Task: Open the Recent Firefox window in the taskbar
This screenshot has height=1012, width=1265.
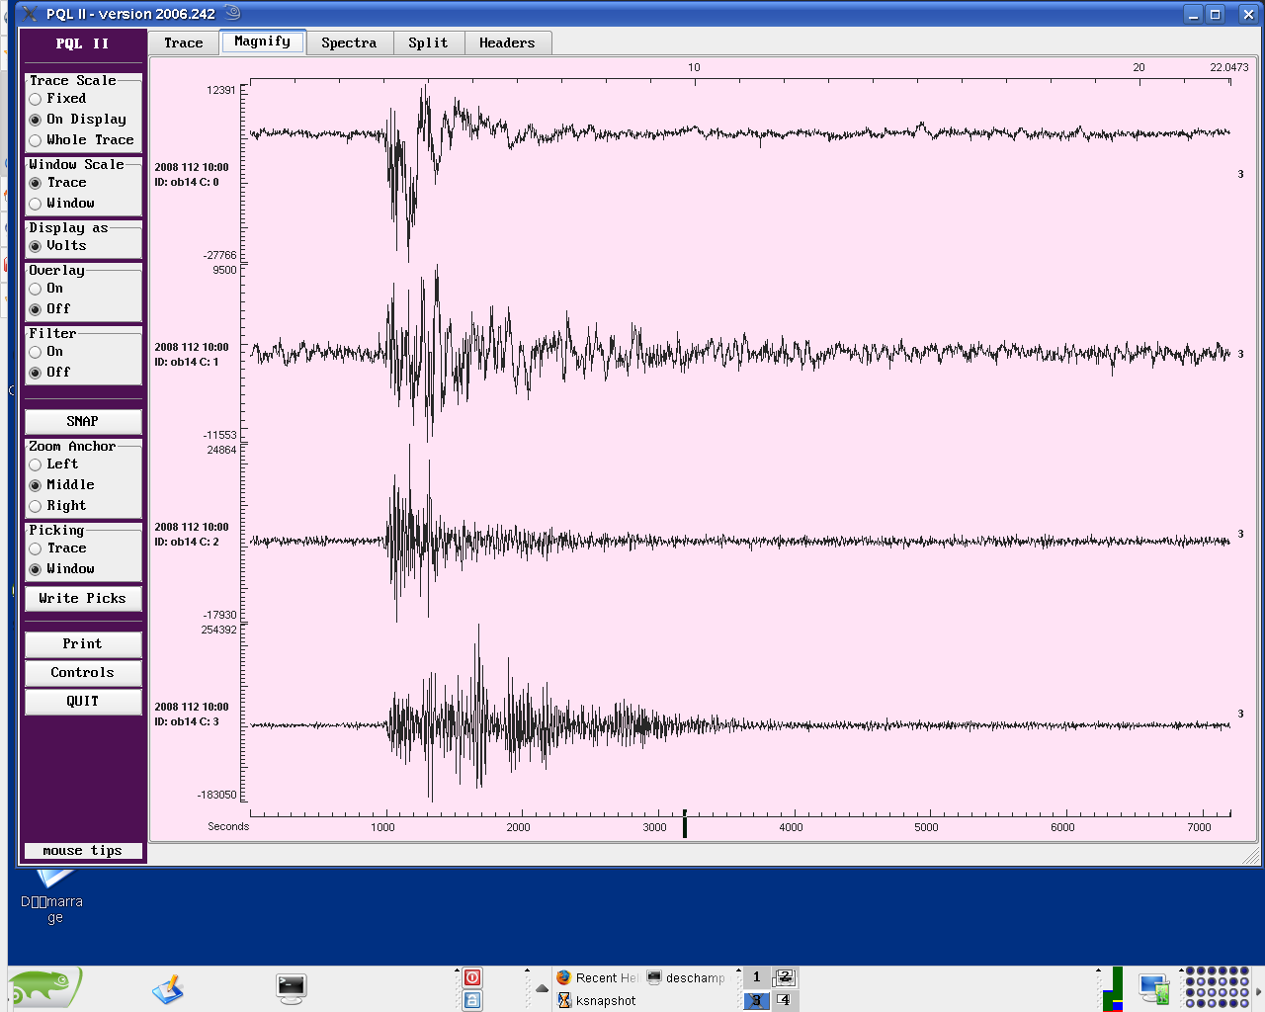Action: [x=597, y=977]
